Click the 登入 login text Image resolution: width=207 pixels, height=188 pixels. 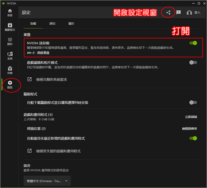[197, 13]
